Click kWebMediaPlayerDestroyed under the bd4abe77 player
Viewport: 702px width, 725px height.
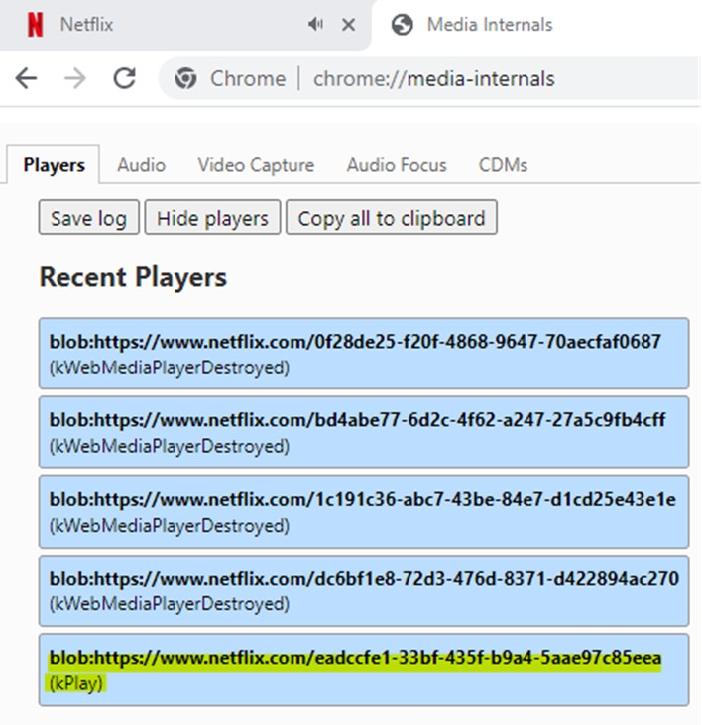[170, 446]
